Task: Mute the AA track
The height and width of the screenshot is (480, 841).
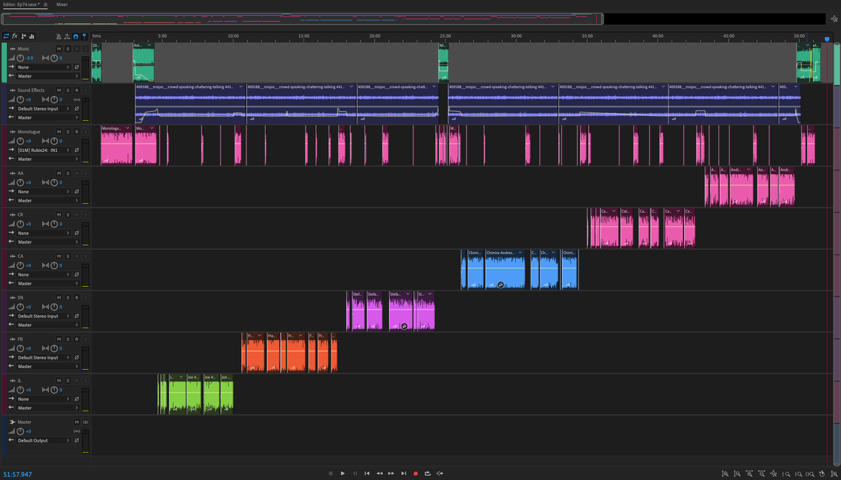Action: pyautogui.click(x=59, y=173)
